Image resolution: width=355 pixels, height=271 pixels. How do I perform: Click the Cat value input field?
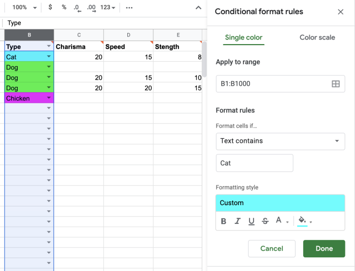point(255,163)
